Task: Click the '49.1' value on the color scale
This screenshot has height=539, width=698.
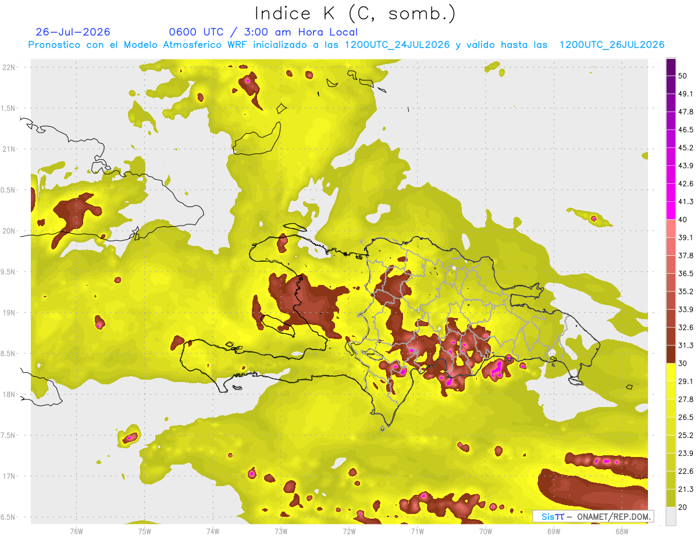Action: (x=685, y=94)
